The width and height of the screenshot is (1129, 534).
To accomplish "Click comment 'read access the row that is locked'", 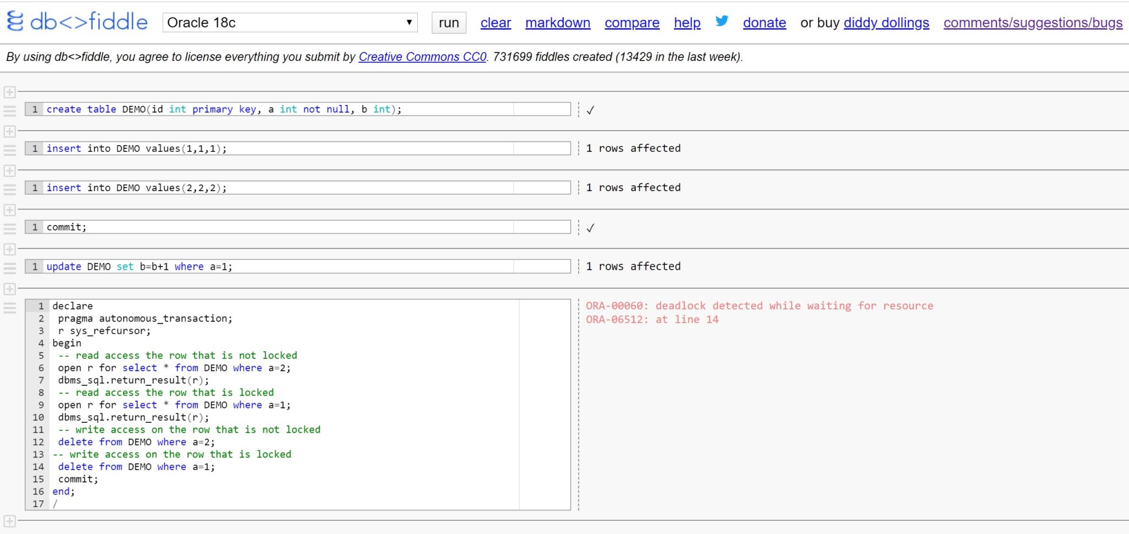I will tap(166, 393).
